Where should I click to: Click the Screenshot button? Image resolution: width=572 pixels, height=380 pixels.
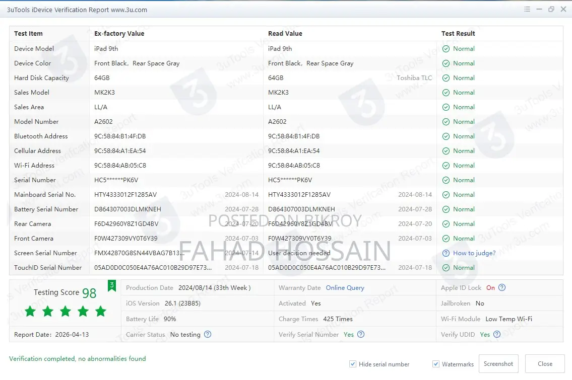tap(498, 363)
